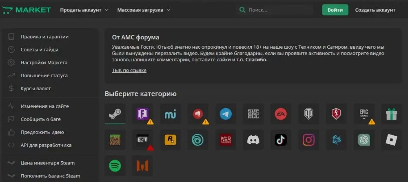408x182 pixels.
Task: Open the Instagram category icon
Action: pyautogui.click(x=308, y=140)
